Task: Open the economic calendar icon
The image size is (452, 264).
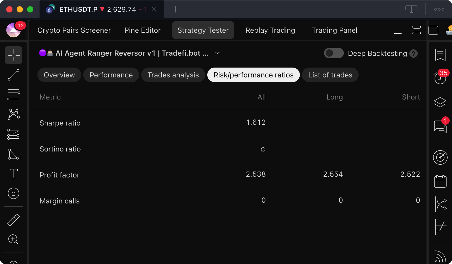Action: (440, 181)
